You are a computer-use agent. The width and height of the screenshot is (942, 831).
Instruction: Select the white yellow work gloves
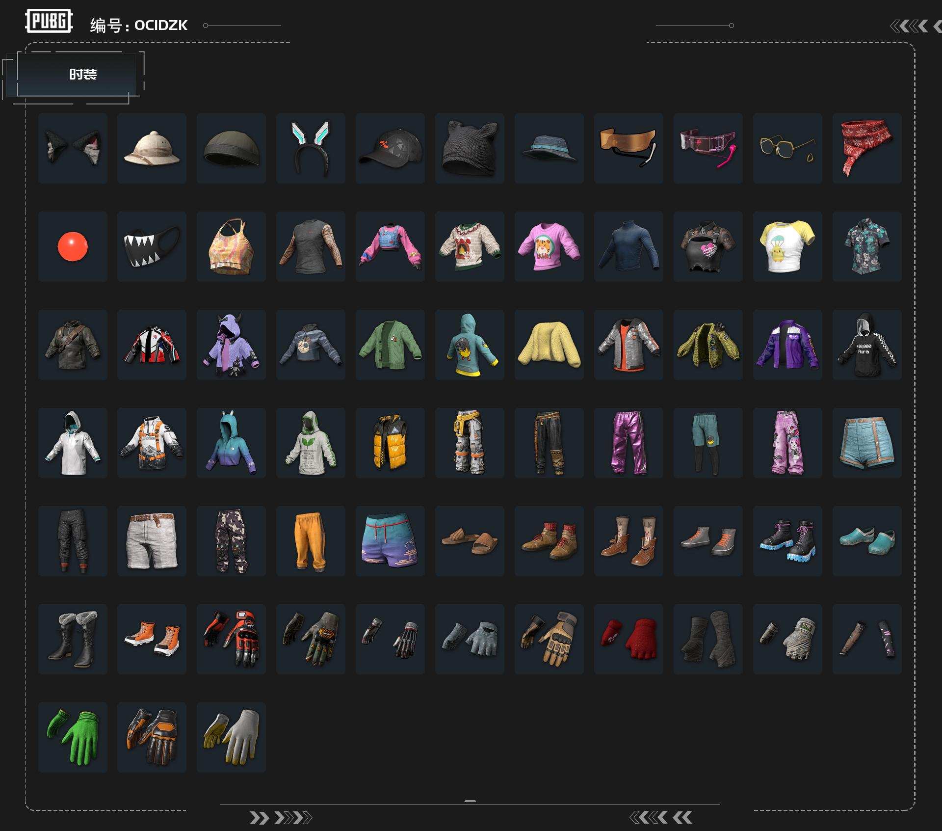(x=232, y=737)
